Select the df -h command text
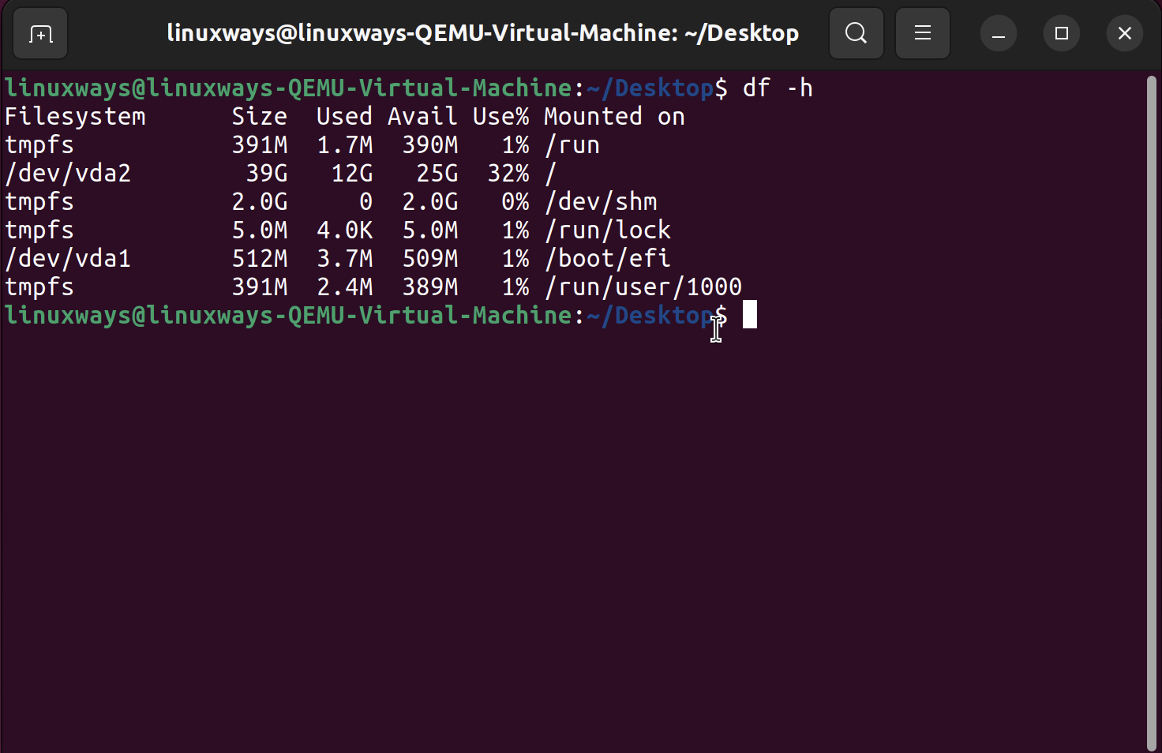This screenshot has width=1162, height=753. point(779,88)
